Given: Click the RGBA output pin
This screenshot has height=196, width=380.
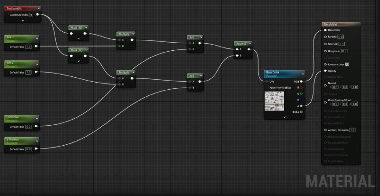Looking at the screenshot, I should 301,112.
